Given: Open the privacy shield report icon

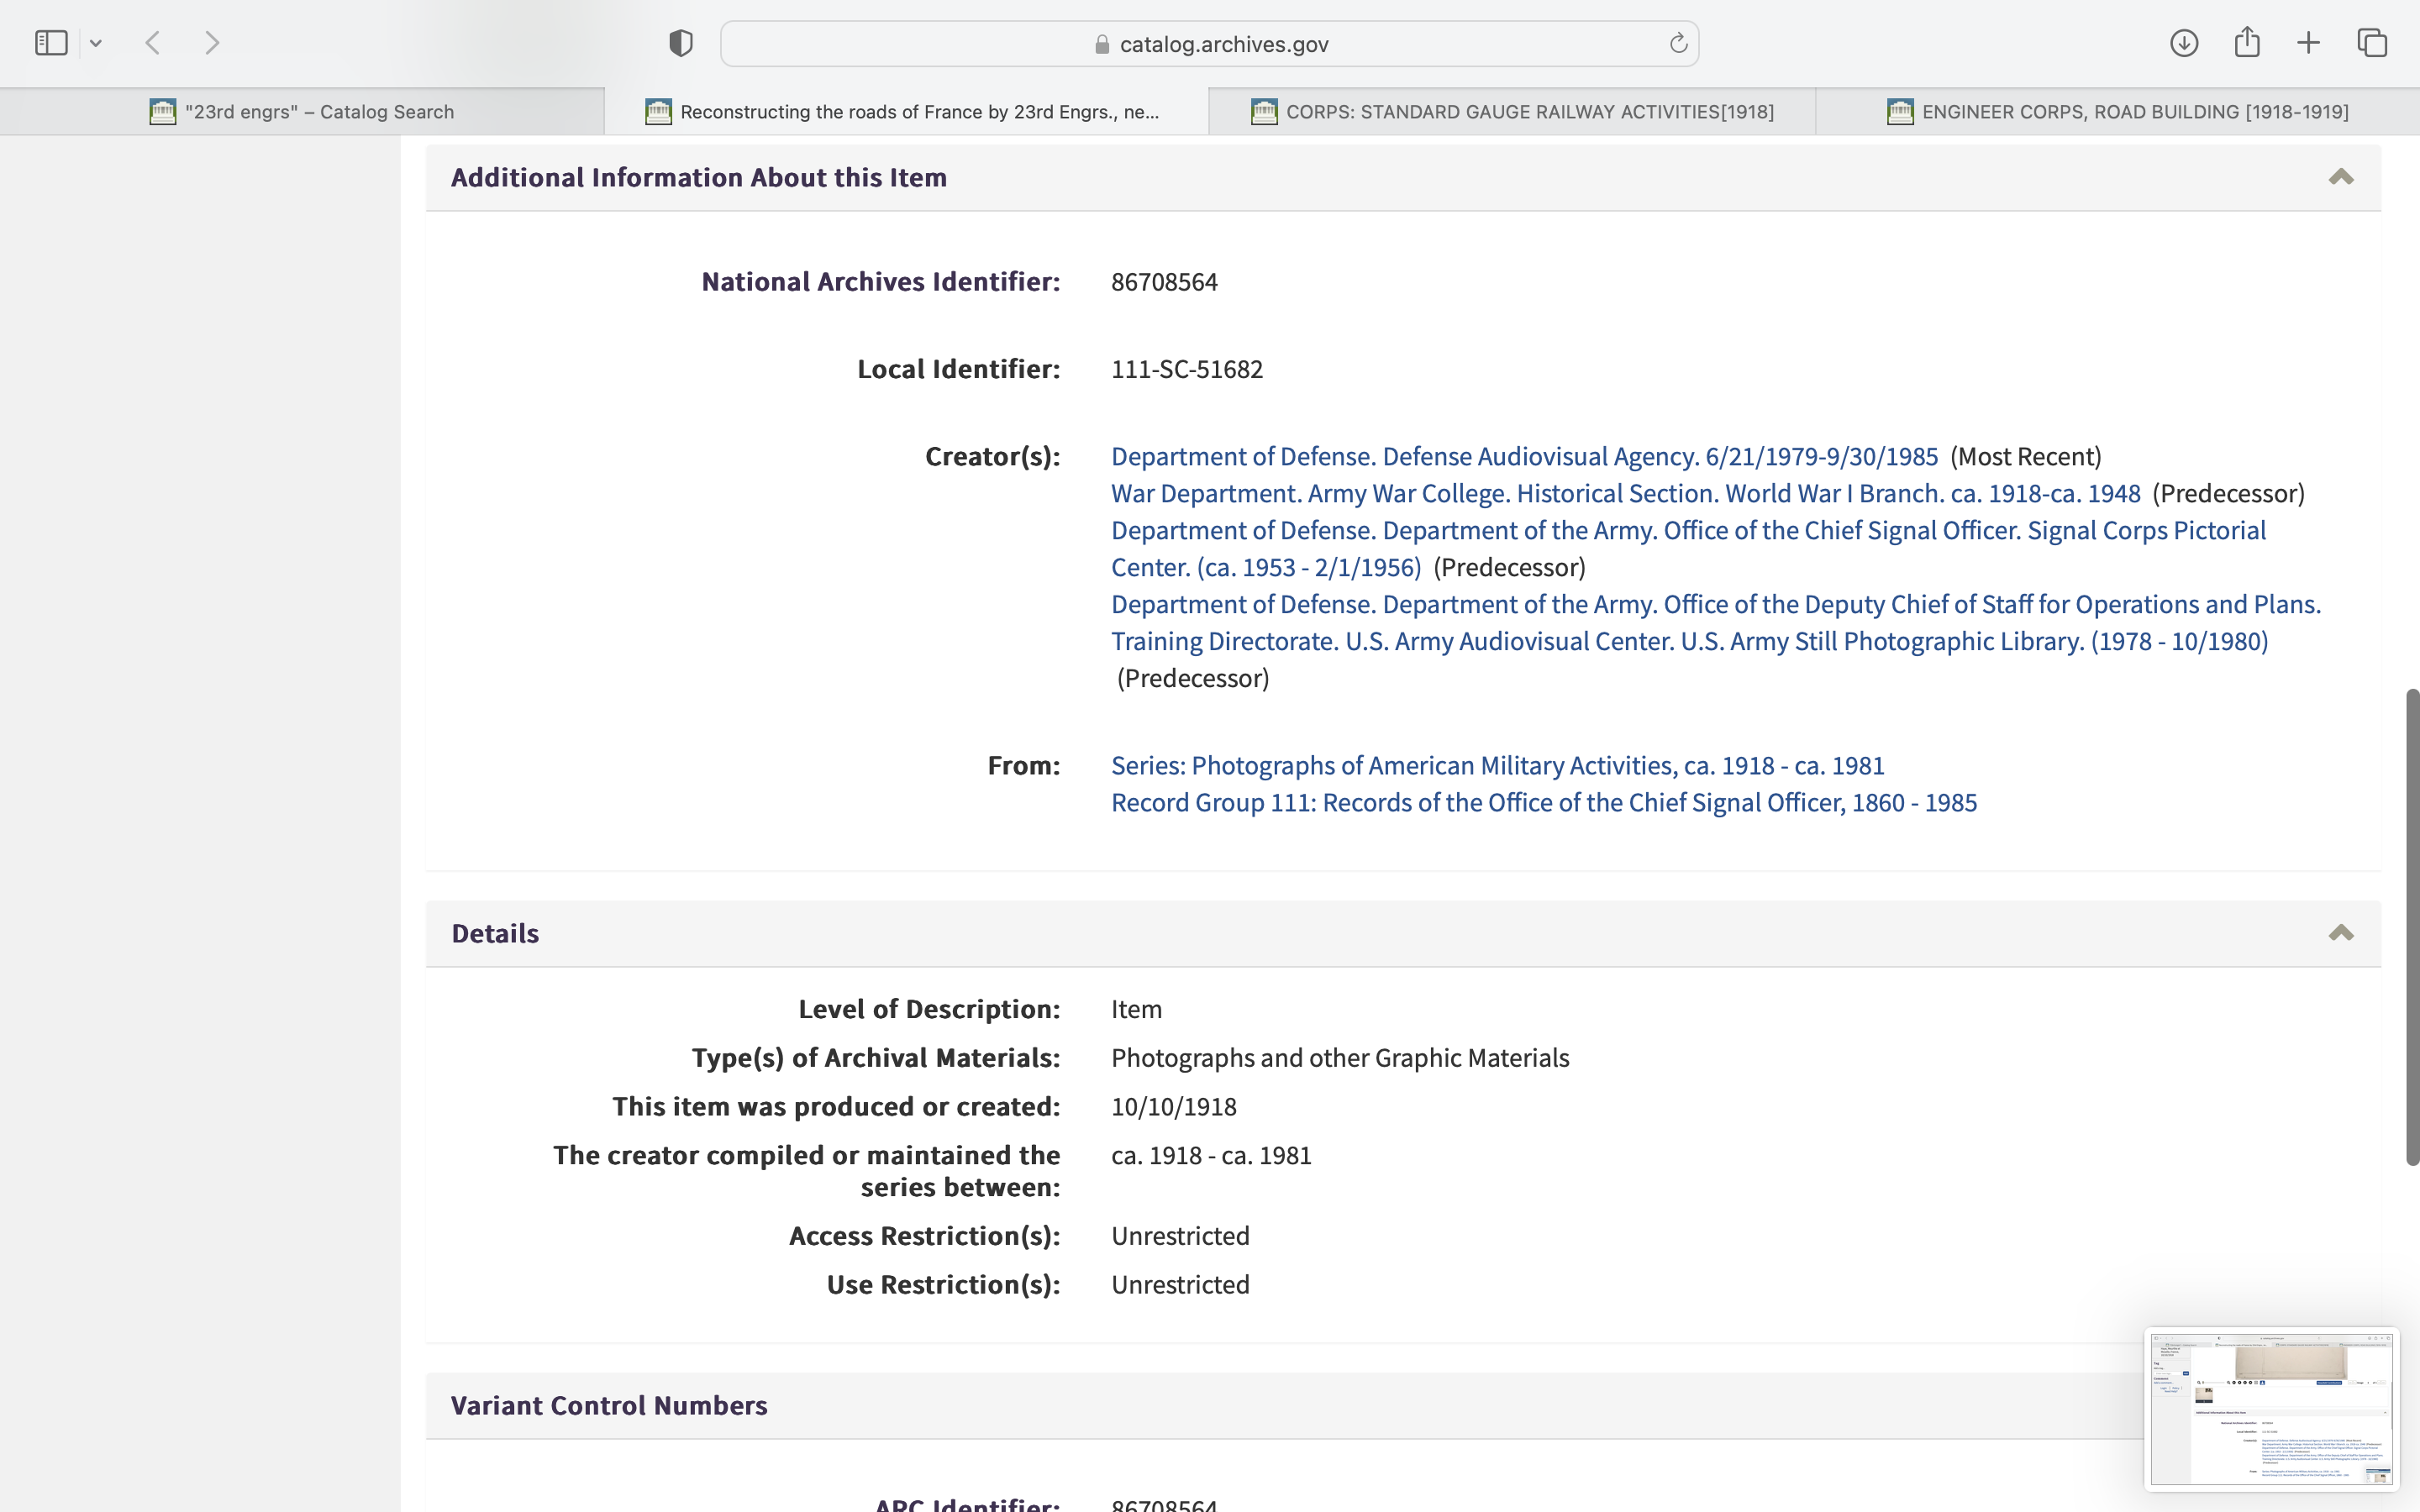Looking at the screenshot, I should (x=681, y=43).
